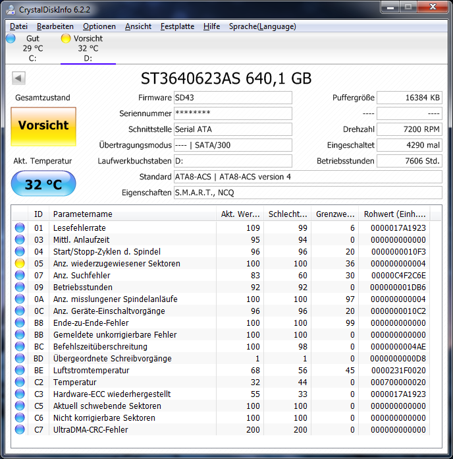Viewport: 453px width, 459px height.
Task: Click status icon of UltraDMA-CRC-Fehler row
Action: point(20,429)
